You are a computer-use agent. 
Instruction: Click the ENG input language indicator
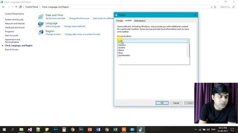click(213, 130)
